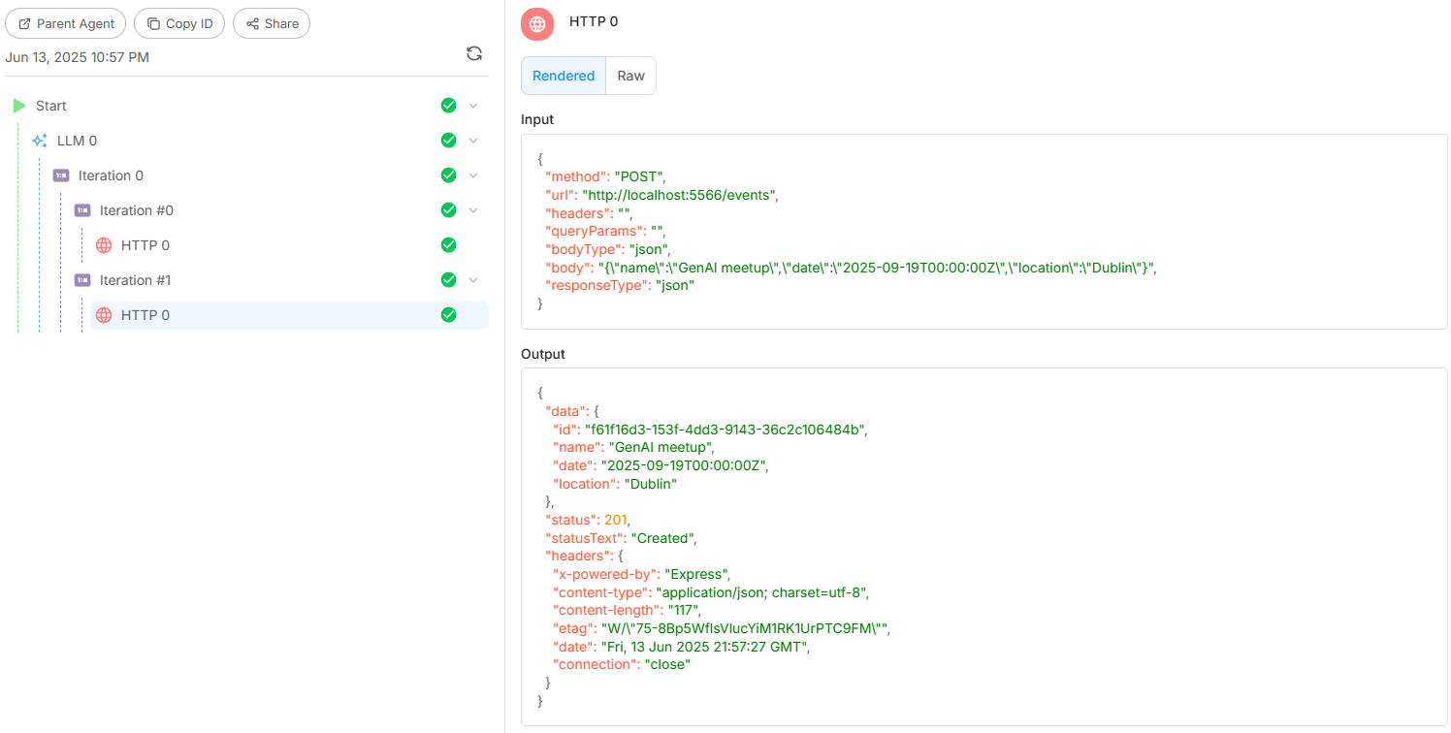This screenshot has height=733, width=1451.
Task: Click the Share button
Action: click(x=272, y=23)
